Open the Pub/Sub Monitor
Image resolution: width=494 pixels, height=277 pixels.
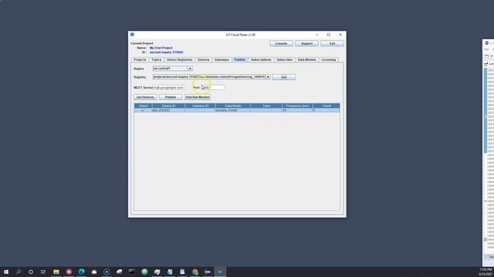tap(198, 98)
